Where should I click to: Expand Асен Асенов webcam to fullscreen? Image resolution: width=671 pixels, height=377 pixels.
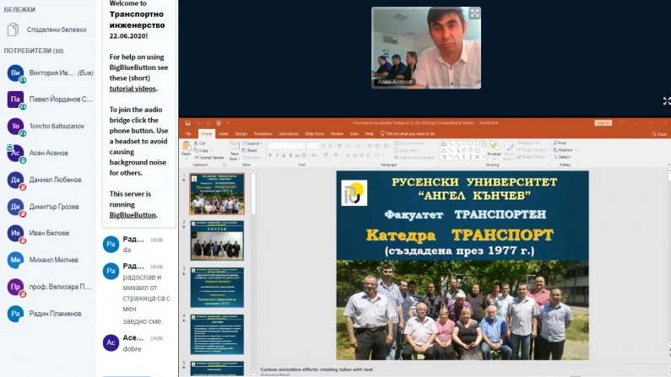pos(474,13)
